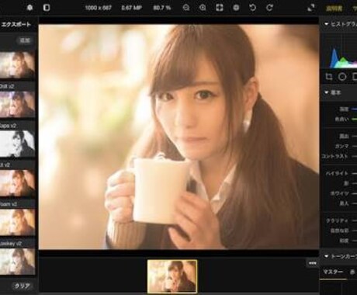Open the three-dots filmstrip menu

(313, 263)
